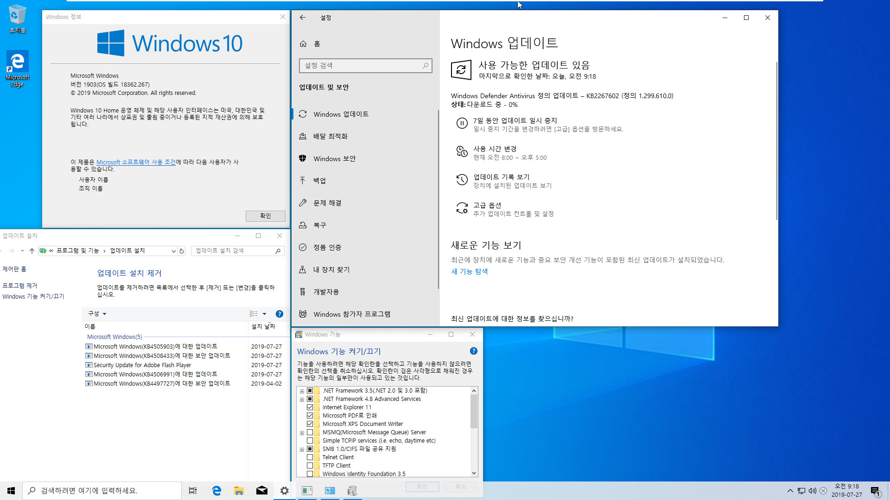Screen dimensions: 890x500
Task: Click 제어판 홈 link
Action: 14,269
